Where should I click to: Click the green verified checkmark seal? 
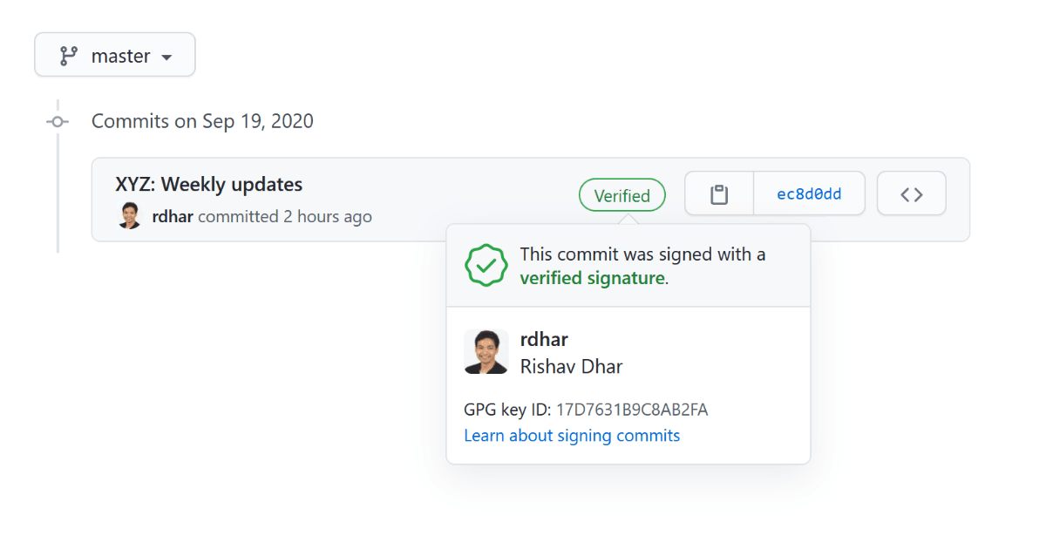point(486,266)
